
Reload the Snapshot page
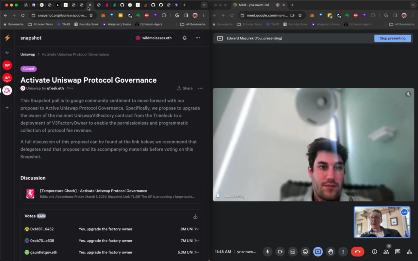[23, 15]
